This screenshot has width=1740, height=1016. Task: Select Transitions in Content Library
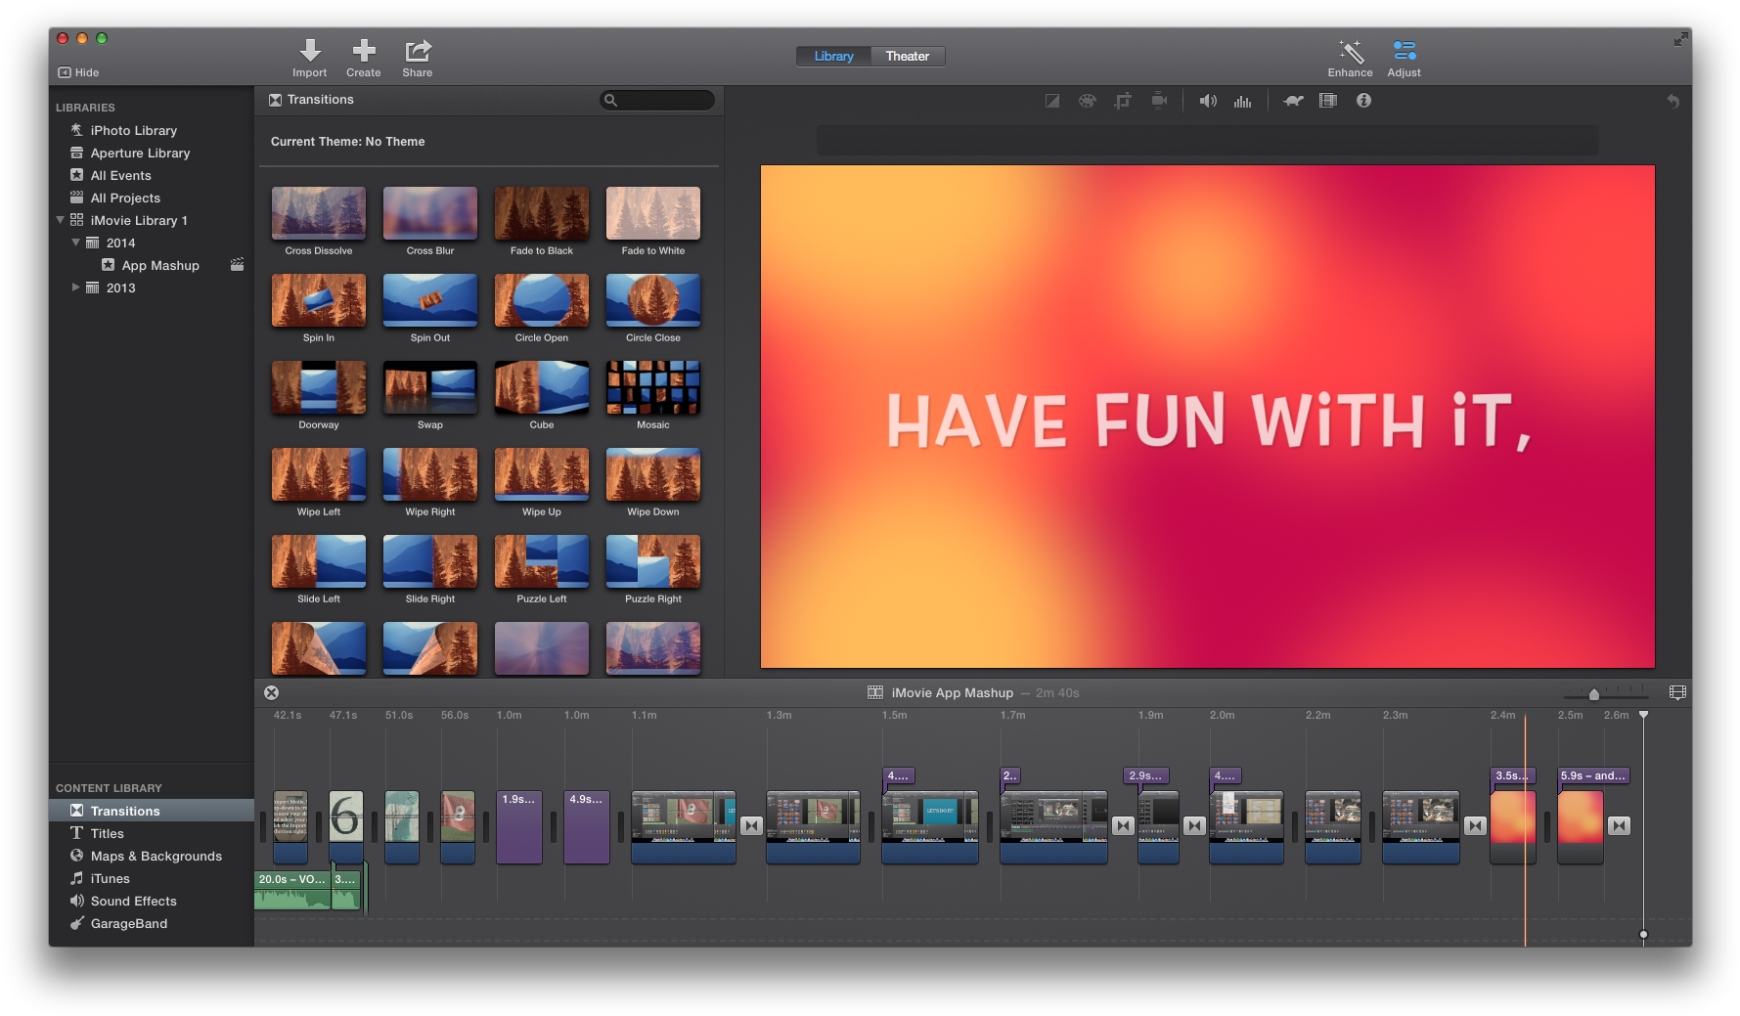coord(152,811)
